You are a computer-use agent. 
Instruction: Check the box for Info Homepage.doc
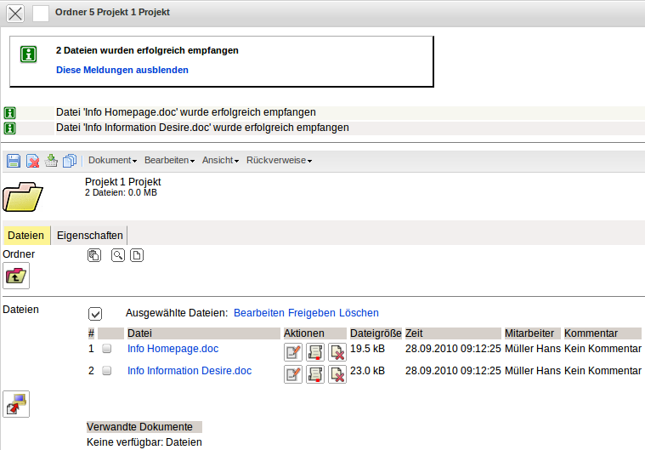[107, 349]
